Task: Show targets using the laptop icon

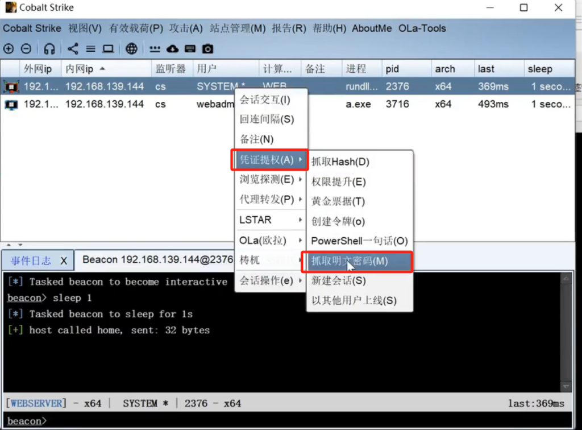Action: [x=108, y=49]
